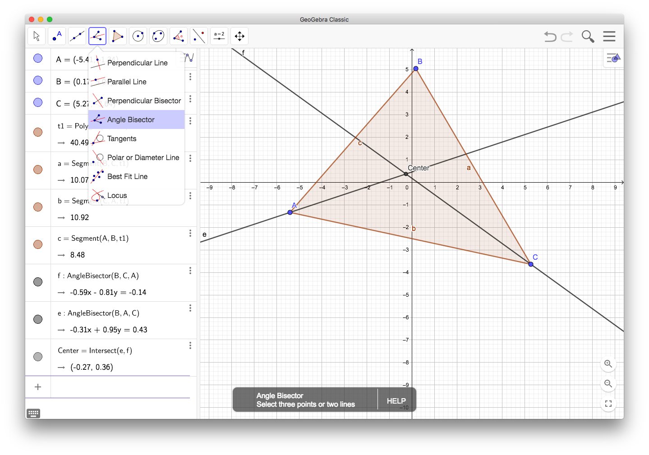Open the virtual keyboard
649x455 pixels.
33,413
